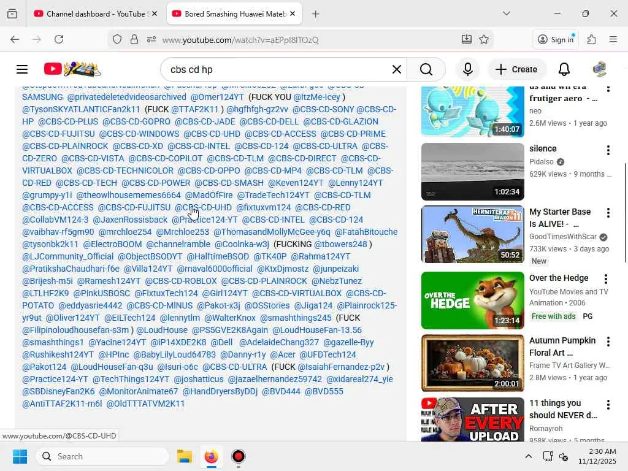
Task: Expand the list all tabs chevron
Action: [507, 13]
